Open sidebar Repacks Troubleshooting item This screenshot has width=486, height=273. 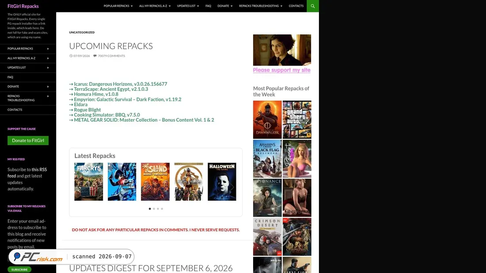pos(21,98)
